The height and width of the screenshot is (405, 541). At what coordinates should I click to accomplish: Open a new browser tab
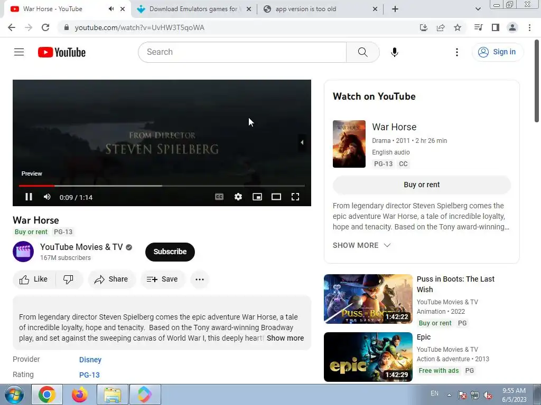click(395, 9)
